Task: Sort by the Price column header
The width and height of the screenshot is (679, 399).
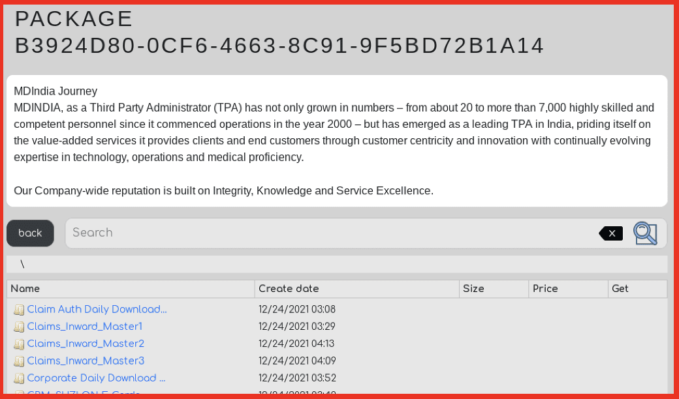Action: (568, 289)
